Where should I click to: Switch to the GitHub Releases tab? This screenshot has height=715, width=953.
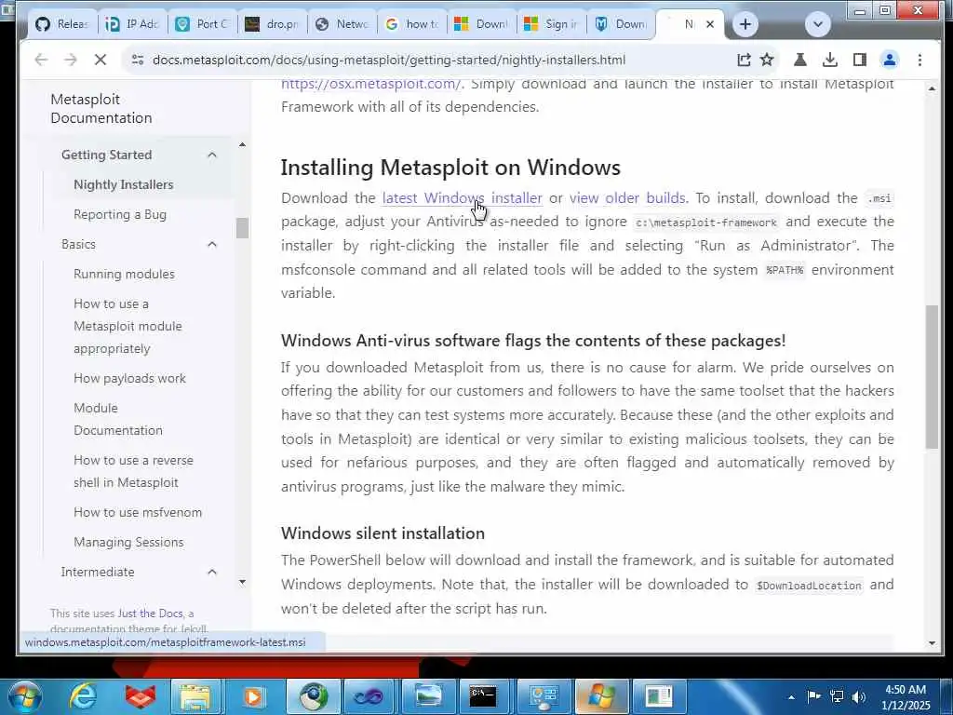(62, 24)
